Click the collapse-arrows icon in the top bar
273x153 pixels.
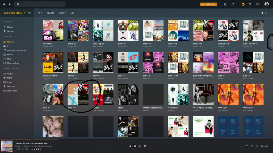pos(233,4)
